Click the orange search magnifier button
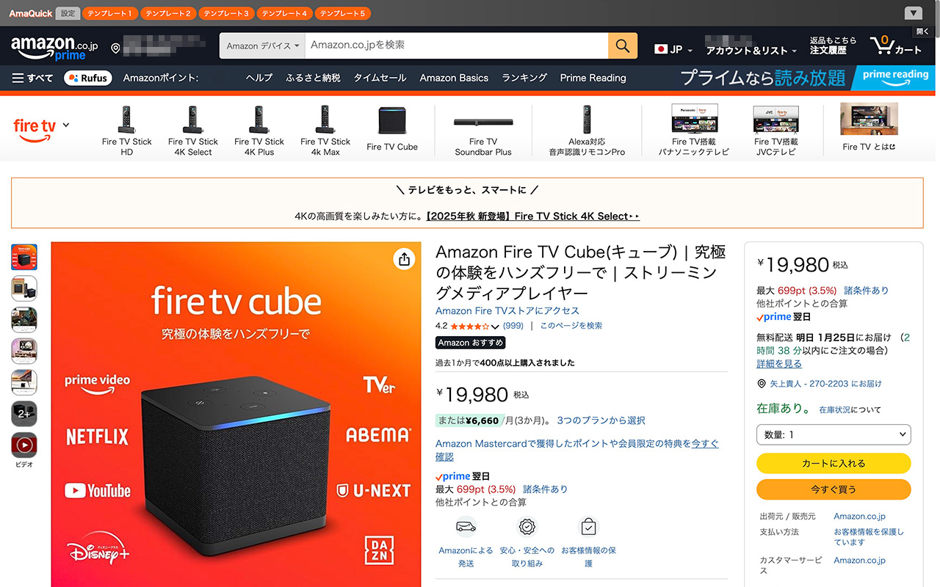The width and height of the screenshot is (940, 587). (x=622, y=45)
